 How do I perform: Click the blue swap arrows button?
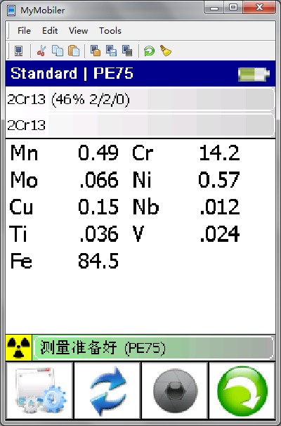click(107, 390)
